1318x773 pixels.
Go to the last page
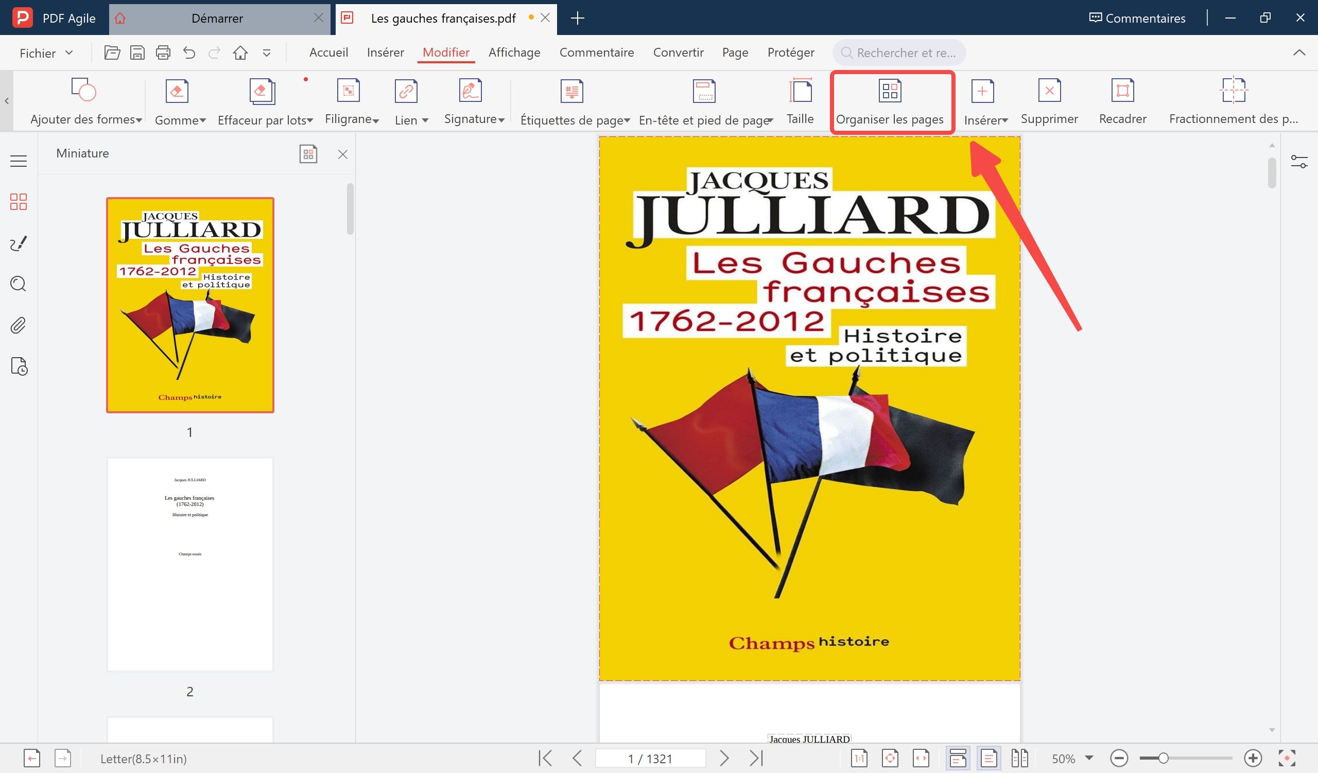tap(756, 758)
